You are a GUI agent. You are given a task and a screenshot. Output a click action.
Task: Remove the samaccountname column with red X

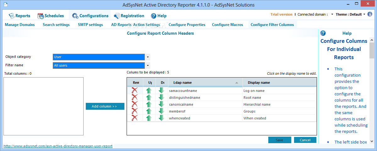[134, 91]
